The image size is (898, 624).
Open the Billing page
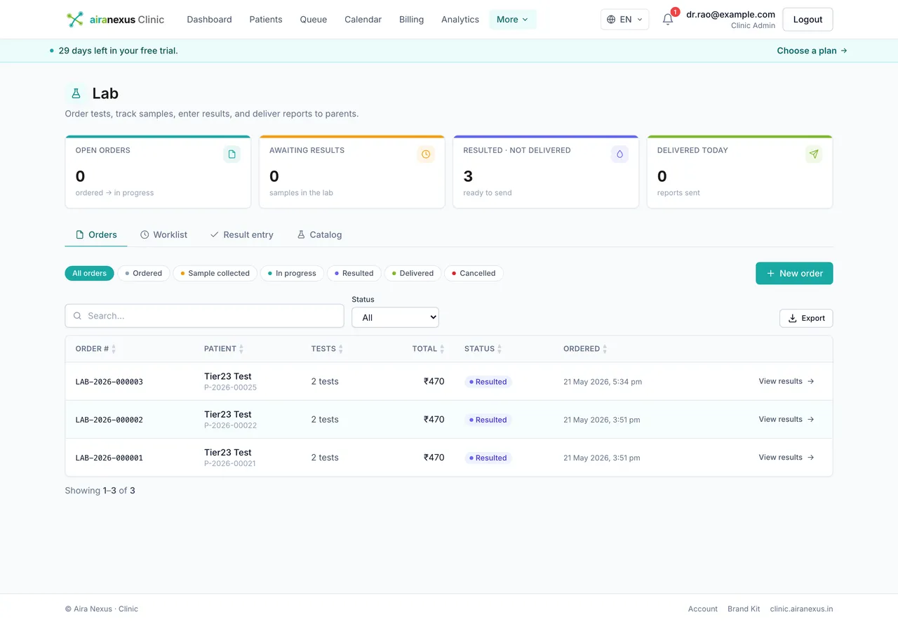tap(412, 20)
